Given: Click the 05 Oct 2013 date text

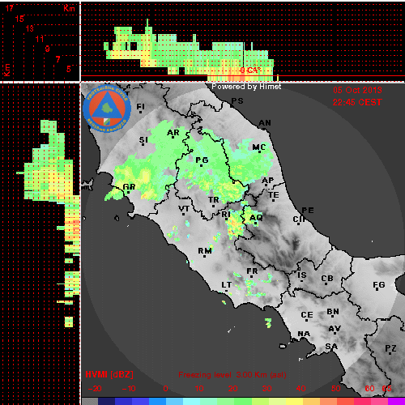Looking at the screenshot, I should coord(357,90).
